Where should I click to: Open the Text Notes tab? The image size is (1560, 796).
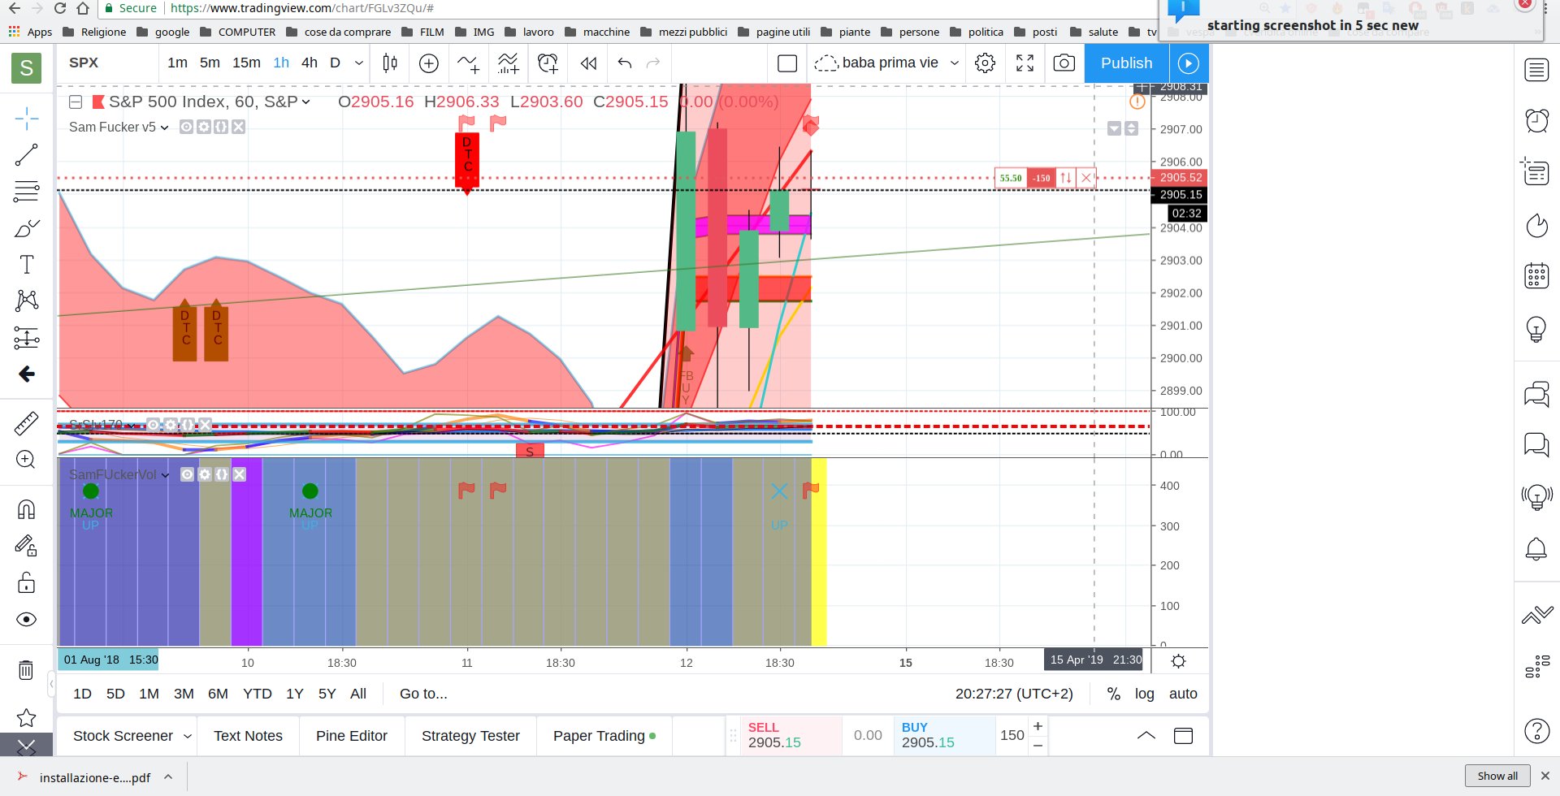(248, 736)
